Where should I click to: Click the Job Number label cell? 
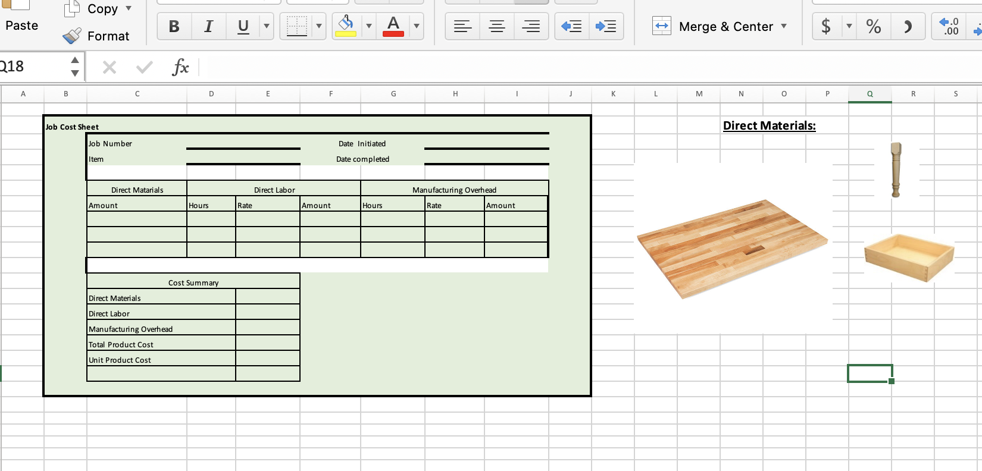coord(110,143)
